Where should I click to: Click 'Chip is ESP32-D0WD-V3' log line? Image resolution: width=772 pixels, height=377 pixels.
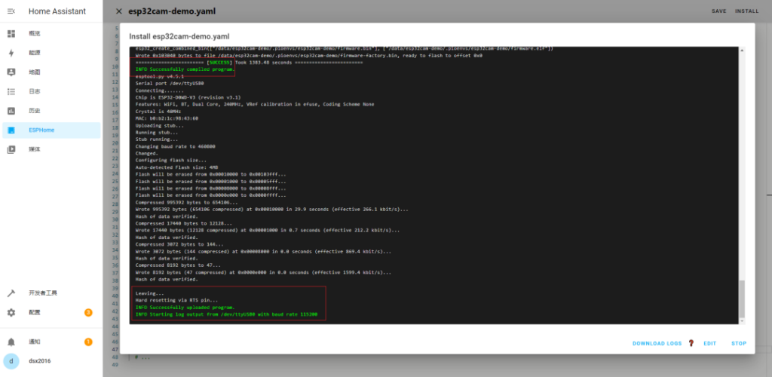tap(188, 97)
